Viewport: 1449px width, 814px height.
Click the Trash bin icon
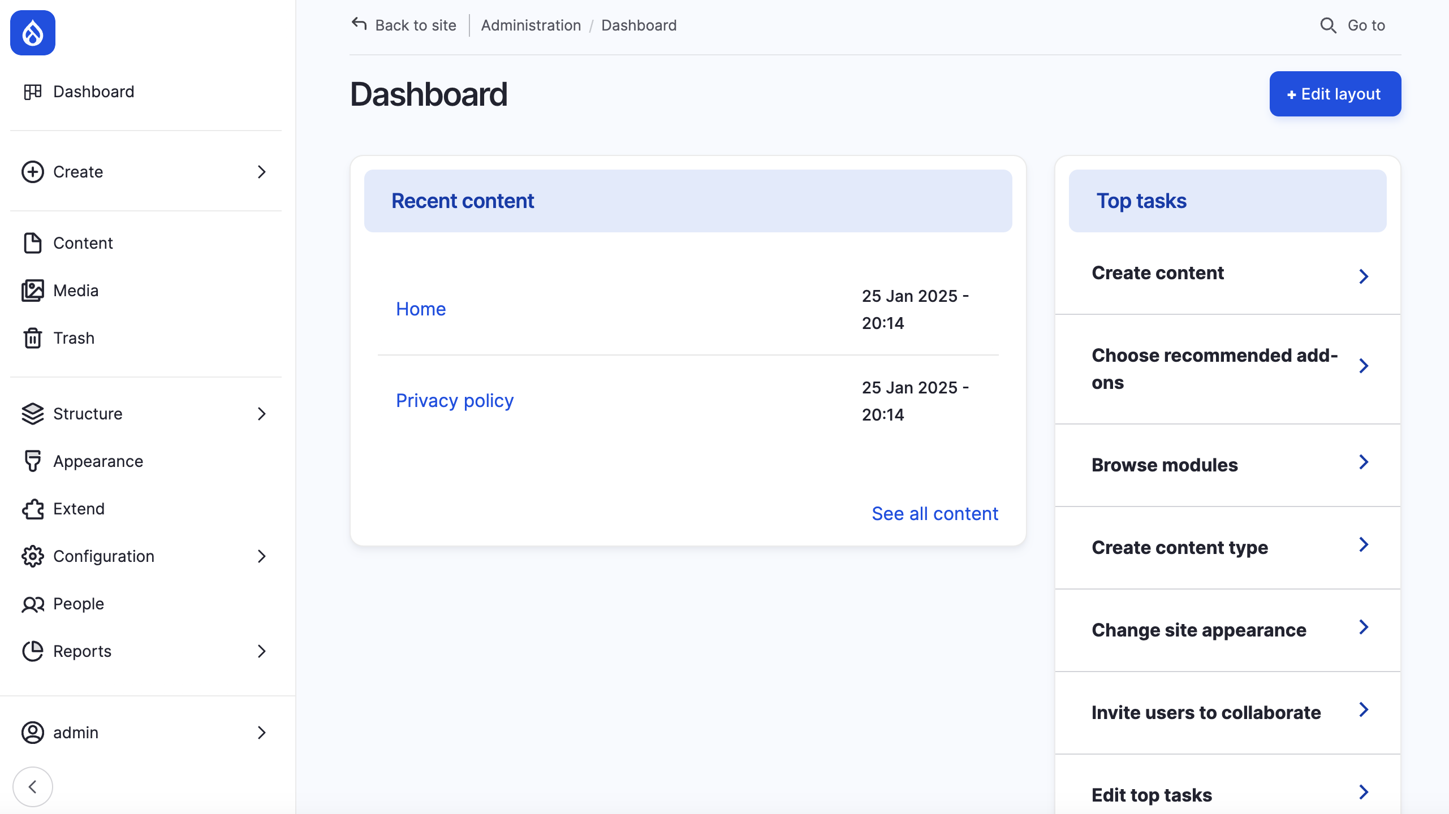tap(33, 338)
